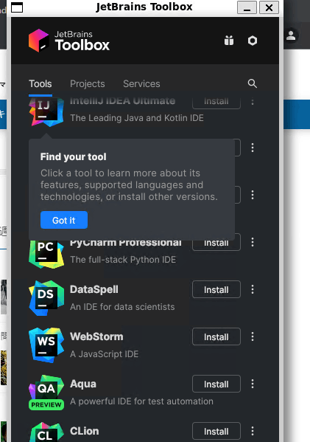Open more options menu for CLion
The height and width of the screenshot is (442, 310).
tap(253, 431)
